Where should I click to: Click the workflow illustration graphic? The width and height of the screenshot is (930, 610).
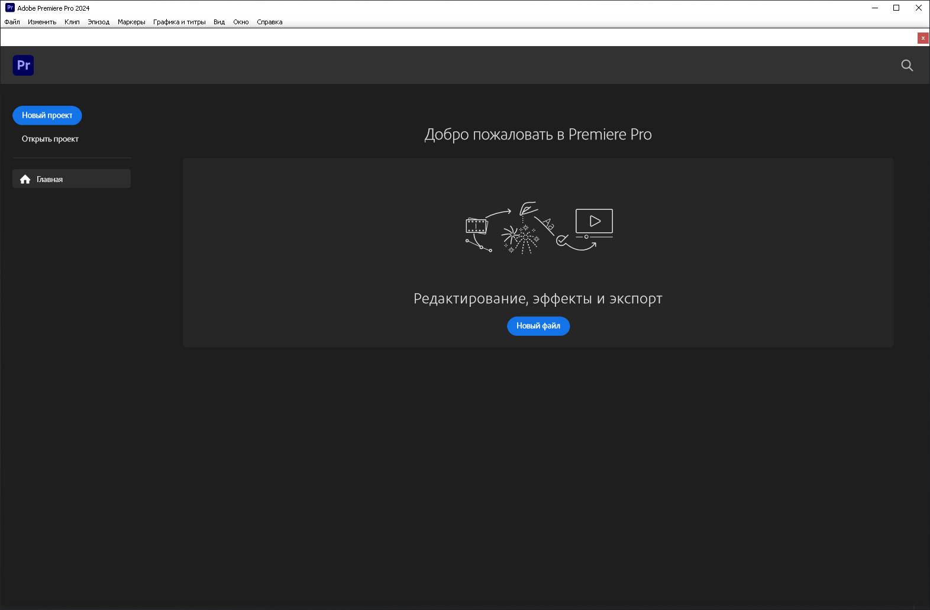tap(539, 228)
